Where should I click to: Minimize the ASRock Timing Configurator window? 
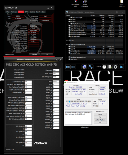click(57, 60)
